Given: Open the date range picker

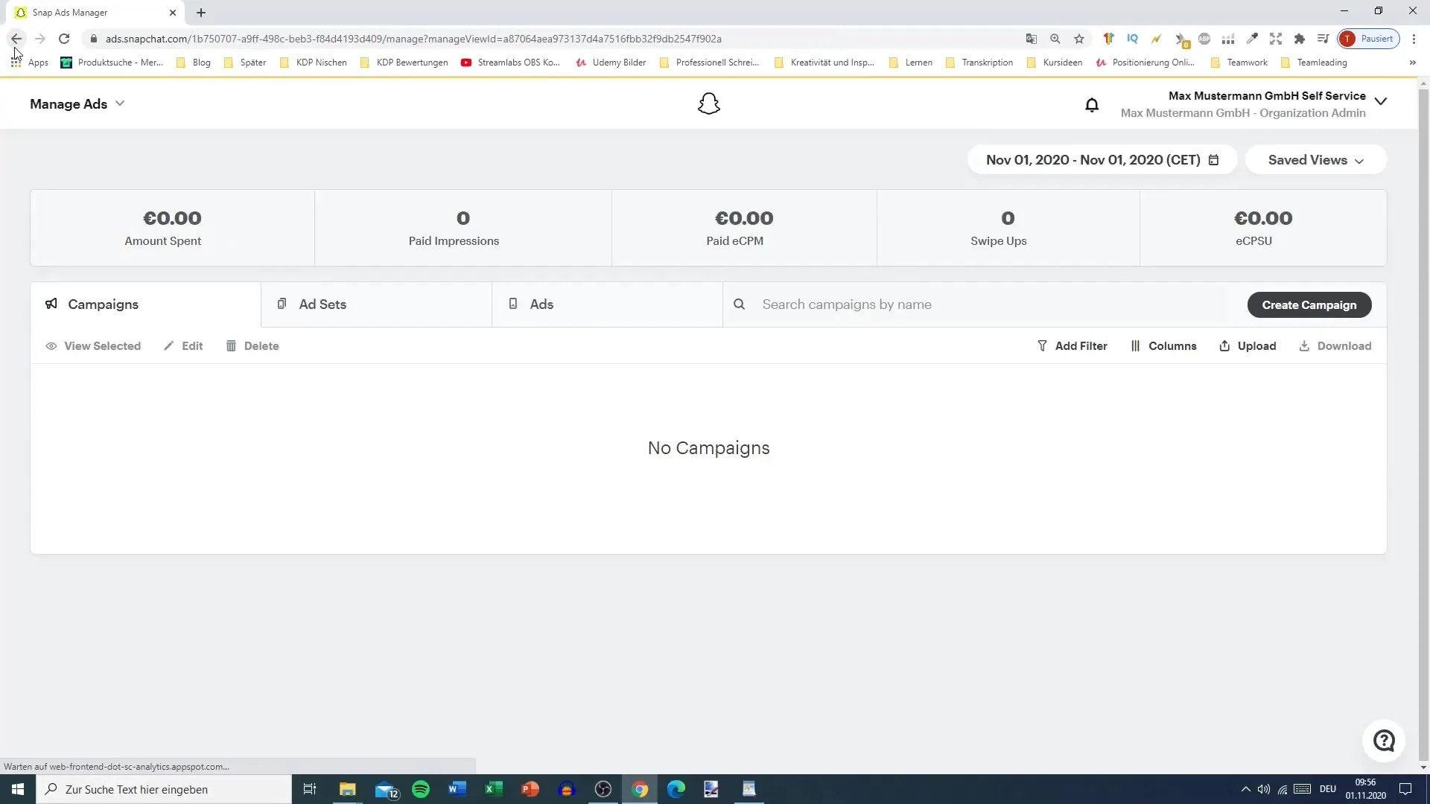Looking at the screenshot, I should (1102, 160).
